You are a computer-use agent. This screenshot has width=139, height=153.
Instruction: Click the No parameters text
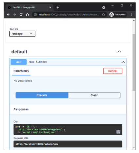coord(23,81)
